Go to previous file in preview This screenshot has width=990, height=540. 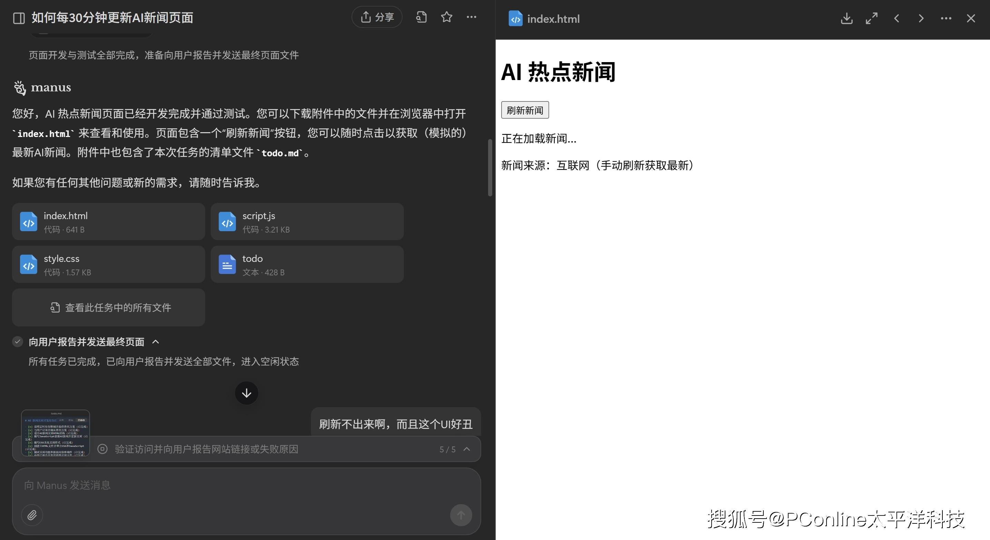[896, 18]
